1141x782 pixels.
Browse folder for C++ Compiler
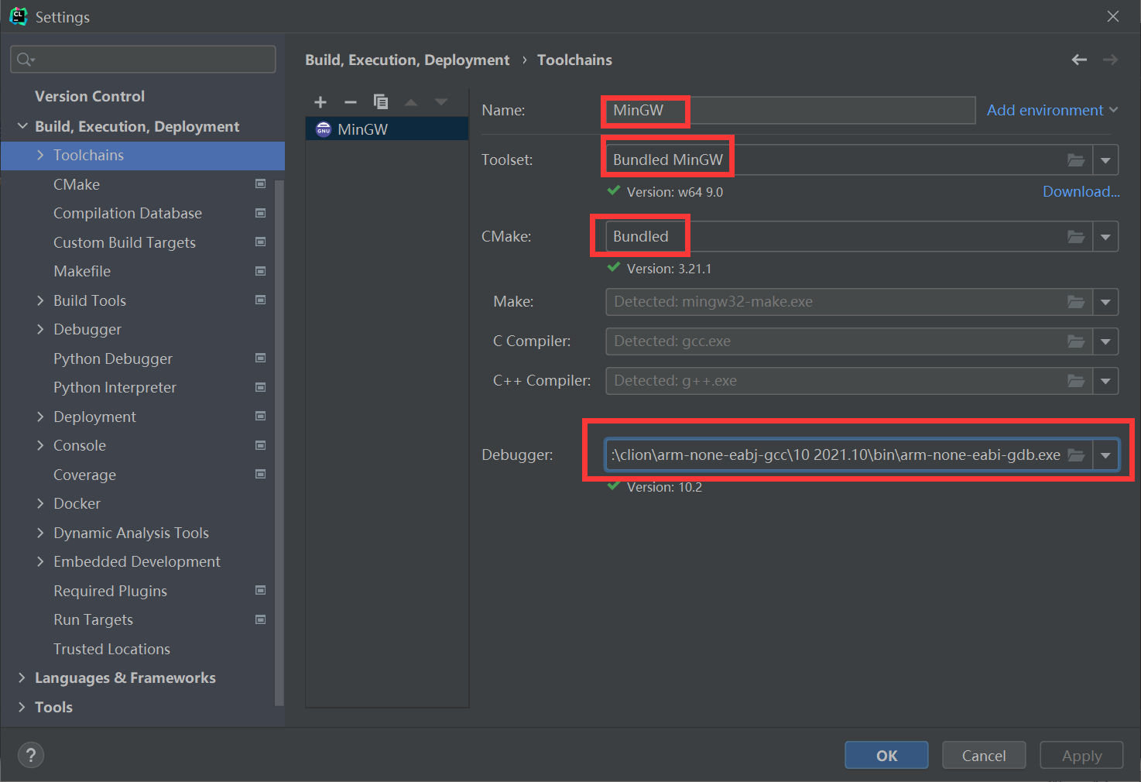click(1076, 381)
